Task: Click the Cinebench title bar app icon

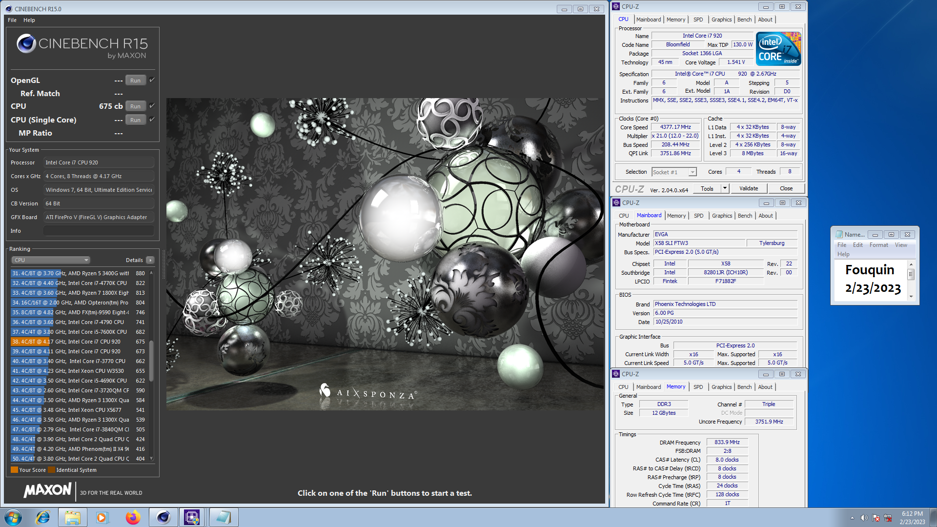Action: pyautogui.click(x=8, y=9)
